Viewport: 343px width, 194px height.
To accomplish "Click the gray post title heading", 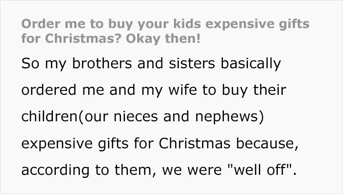I will (x=166, y=31).
